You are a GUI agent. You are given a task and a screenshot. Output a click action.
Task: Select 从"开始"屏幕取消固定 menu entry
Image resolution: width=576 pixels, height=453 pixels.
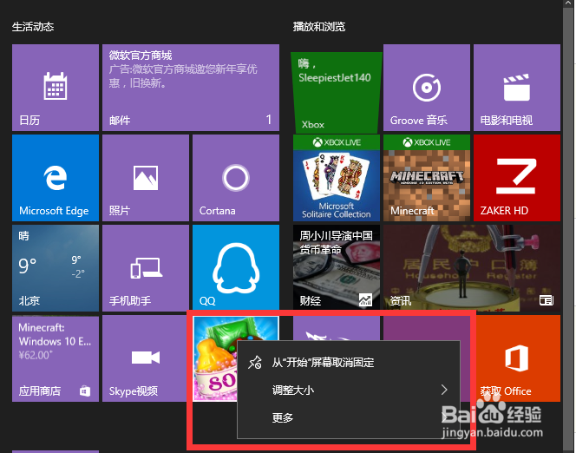pos(349,363)
